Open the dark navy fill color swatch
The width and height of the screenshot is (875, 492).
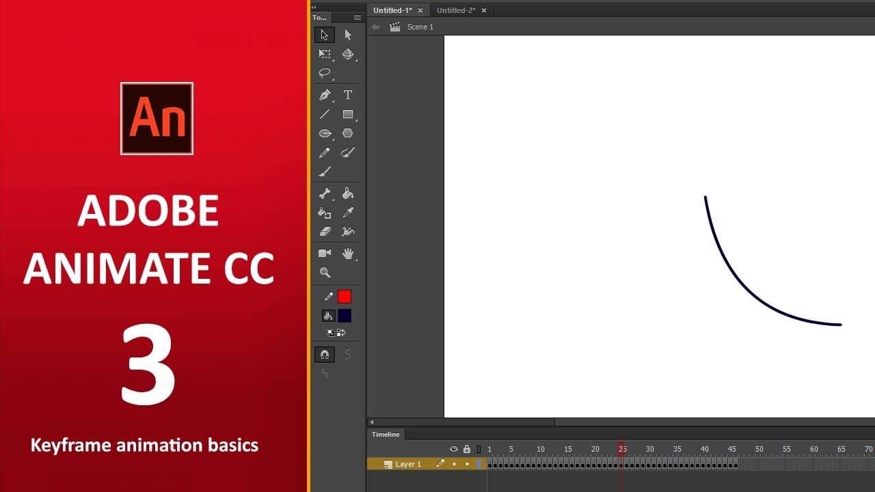coord(345,316)
